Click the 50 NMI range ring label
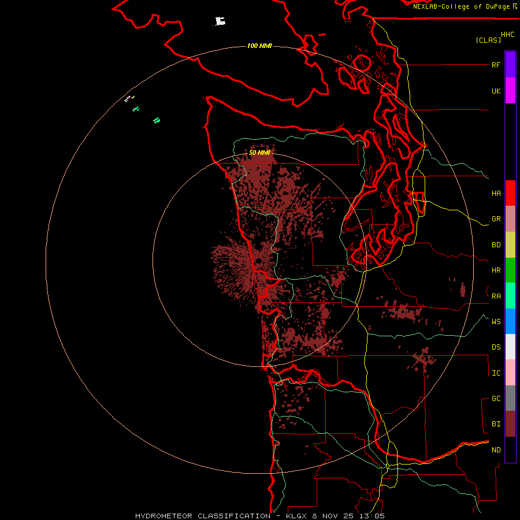Screen dimensions: 520x520 [x=259, y=153]
